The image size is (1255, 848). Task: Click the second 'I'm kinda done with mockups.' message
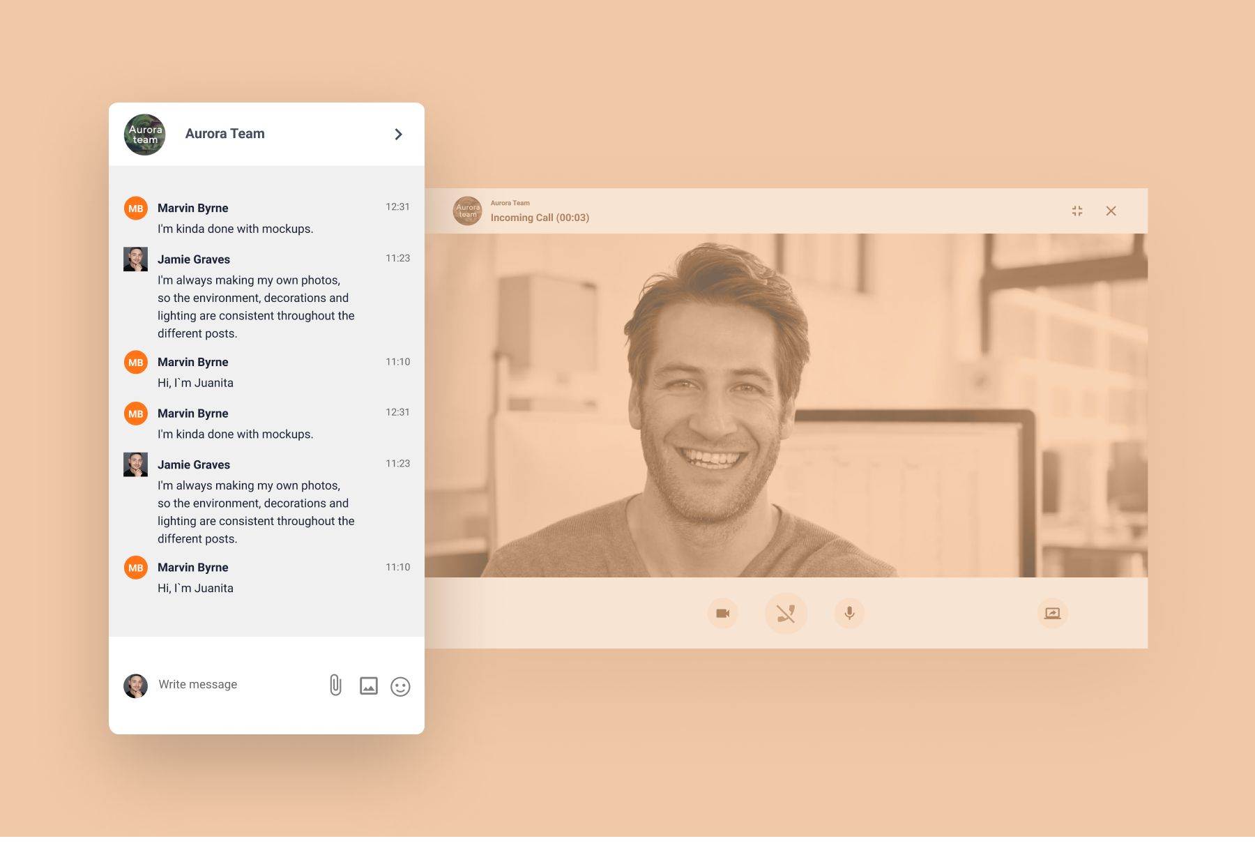(236, 434)
